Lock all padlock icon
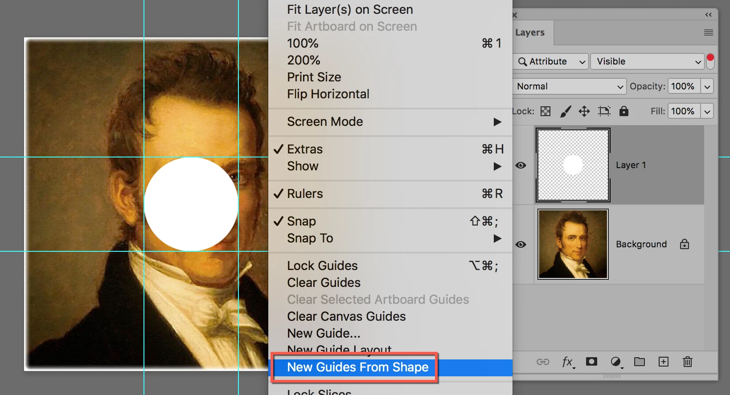Screen dimensions: 730x395 624,111
